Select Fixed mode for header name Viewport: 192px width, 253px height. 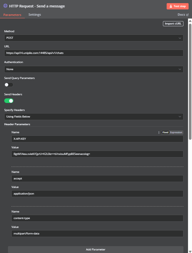[165, 132]
